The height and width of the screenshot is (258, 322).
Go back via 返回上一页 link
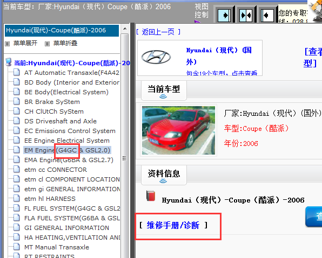(x=158, y=32)
